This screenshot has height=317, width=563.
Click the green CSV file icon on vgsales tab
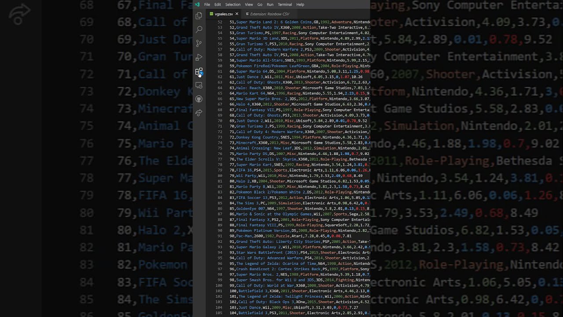[x=212, y=14]
